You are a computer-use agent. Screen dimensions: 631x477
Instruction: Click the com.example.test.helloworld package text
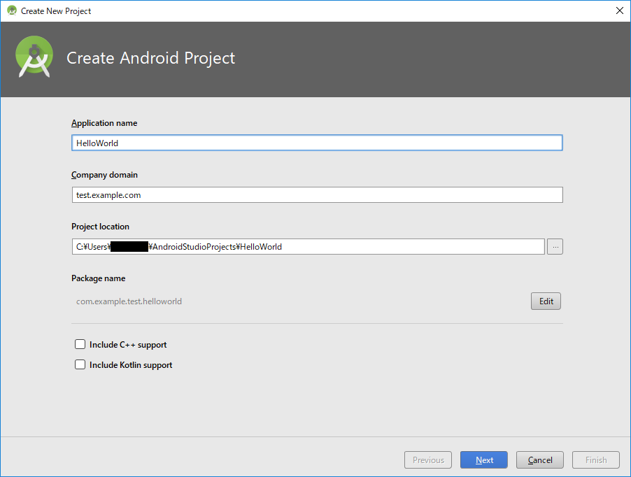click(129, 301)
